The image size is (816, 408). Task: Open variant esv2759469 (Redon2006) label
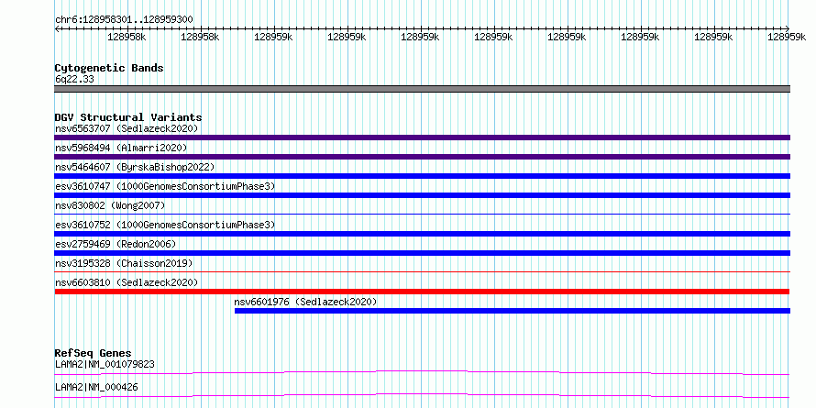[116, 244]
